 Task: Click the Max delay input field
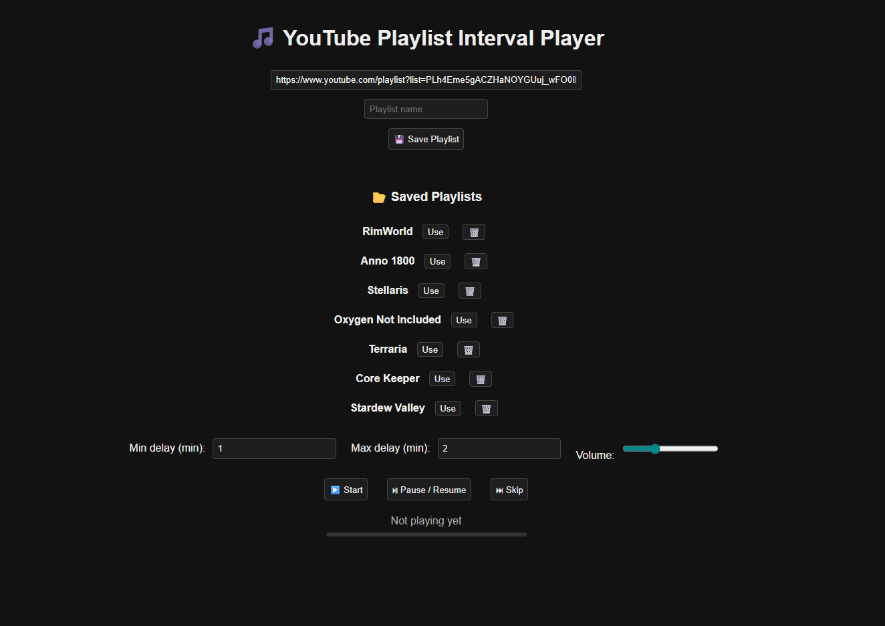[x=499, y=448]
